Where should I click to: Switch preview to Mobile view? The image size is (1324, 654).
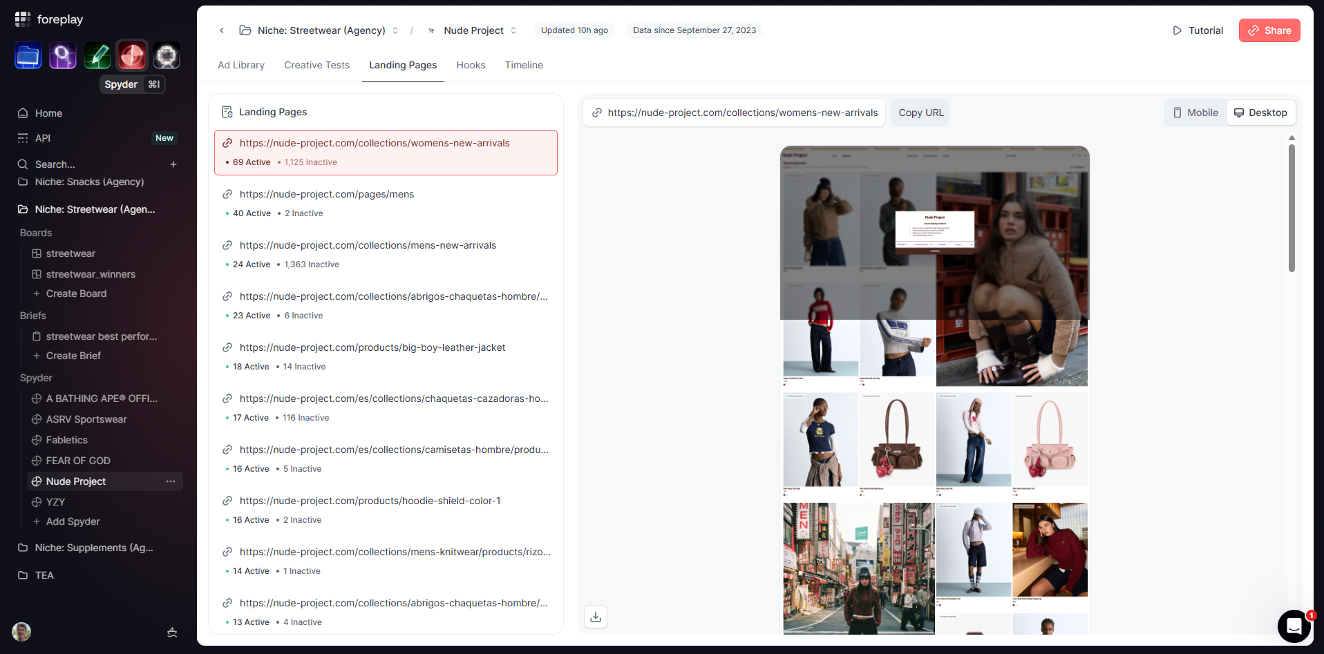1195,113
